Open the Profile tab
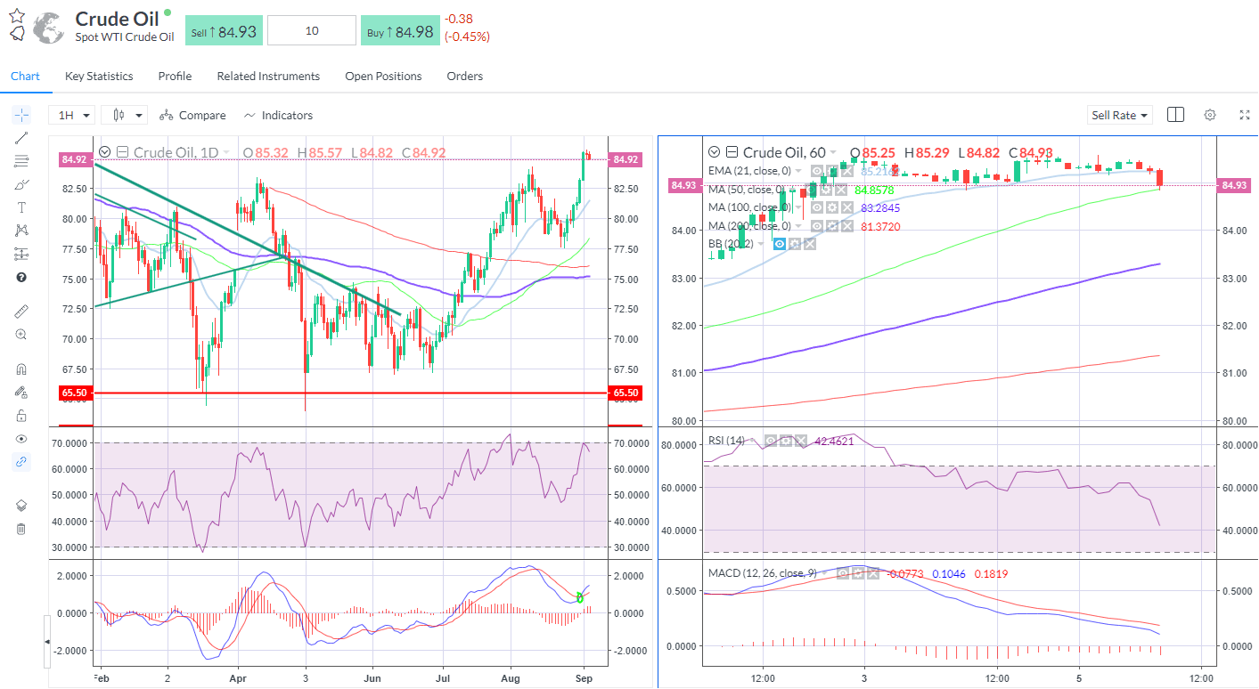 coord(175,76)
